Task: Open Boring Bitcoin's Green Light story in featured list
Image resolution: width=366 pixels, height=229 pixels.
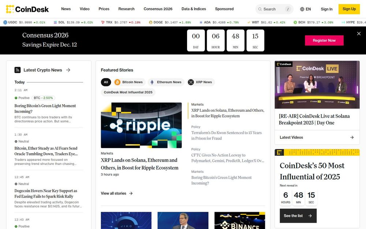Action: coord(221,180)
